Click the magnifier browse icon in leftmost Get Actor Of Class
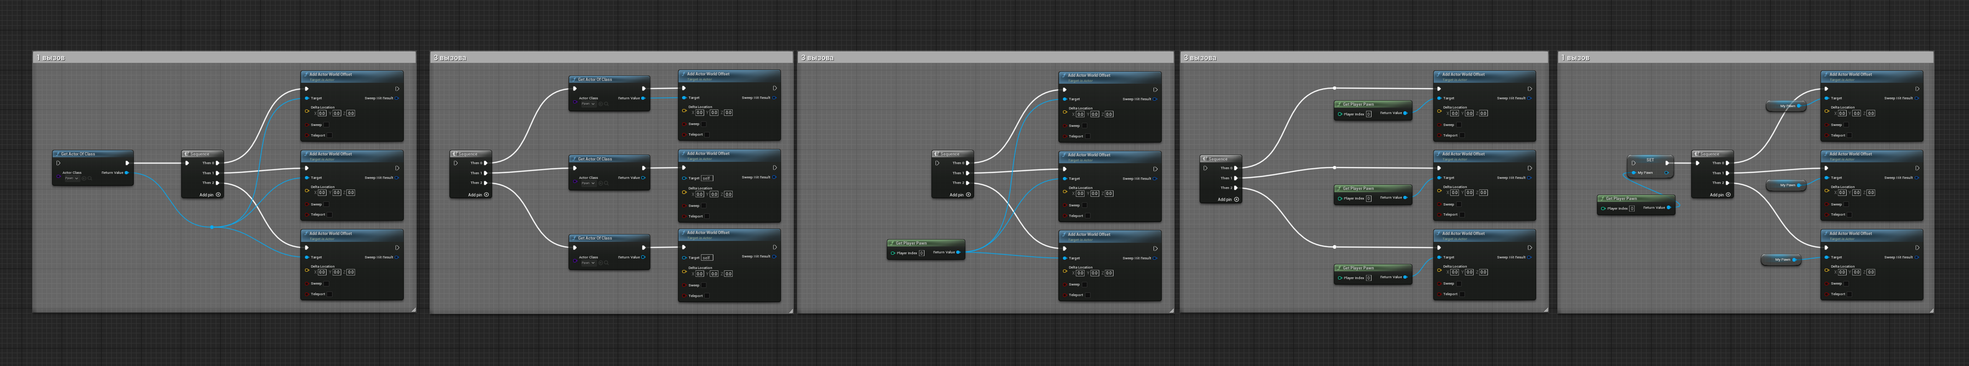1969x366 pixels. click(x=89, y=179)
